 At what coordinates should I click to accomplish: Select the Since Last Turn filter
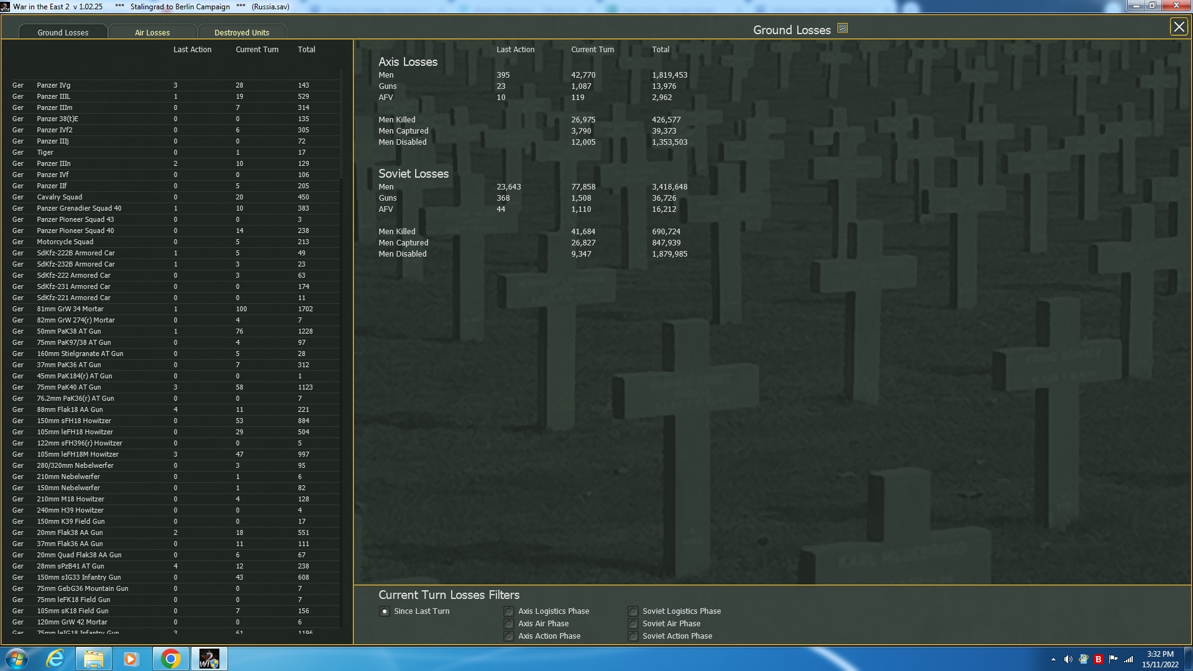coord(385,611)
